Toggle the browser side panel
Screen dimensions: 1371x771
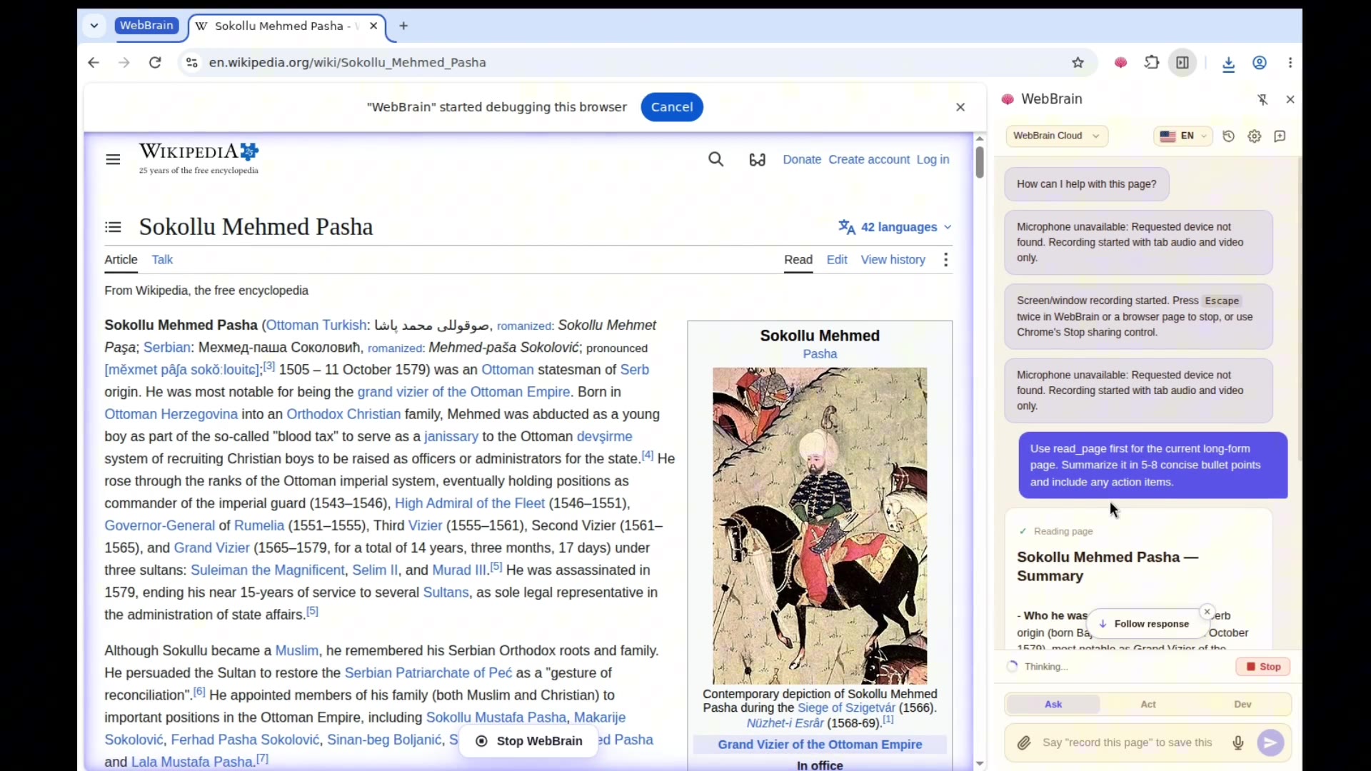point(1183,63)
